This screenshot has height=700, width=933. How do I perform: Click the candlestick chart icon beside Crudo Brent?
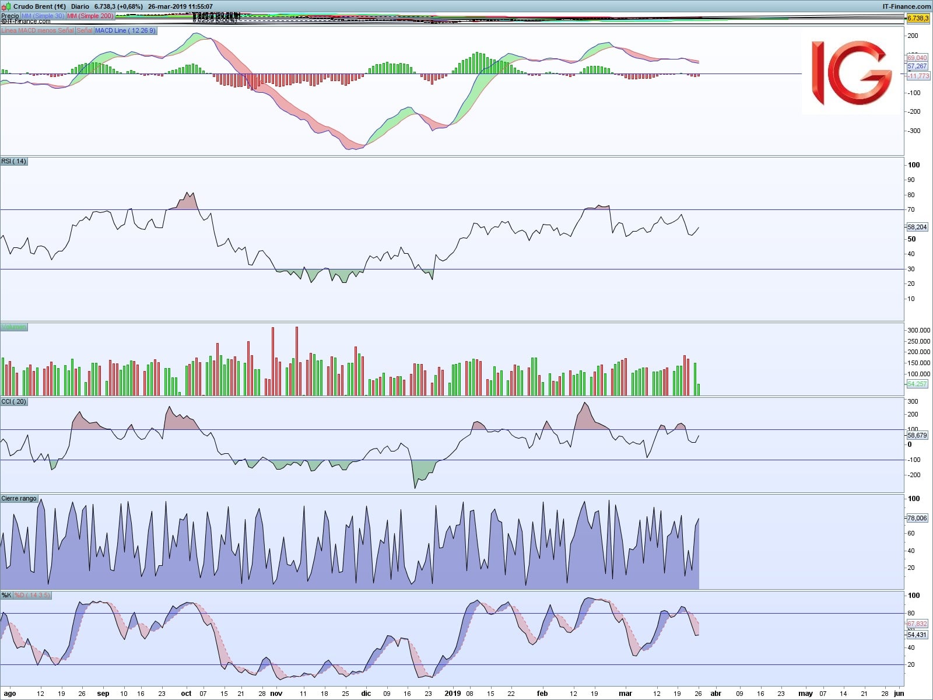pos(7,6)
